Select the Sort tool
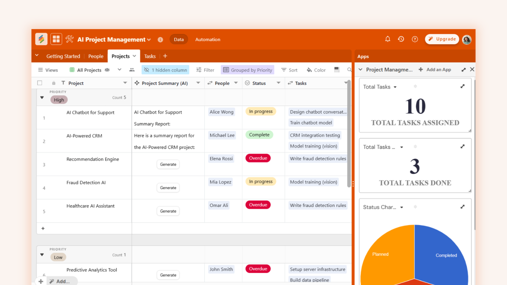 point(289,70)
